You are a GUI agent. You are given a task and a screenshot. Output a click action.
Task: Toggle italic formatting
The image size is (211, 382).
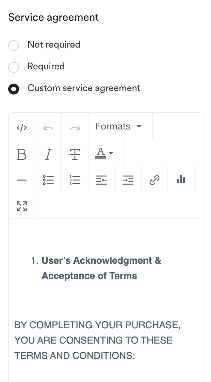coord(48,155)
